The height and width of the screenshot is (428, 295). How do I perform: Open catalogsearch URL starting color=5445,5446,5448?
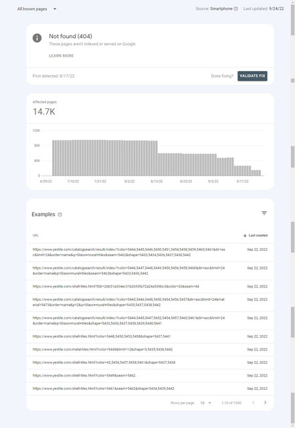(x=128, y=302)
